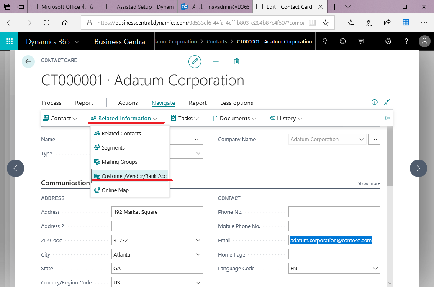Open the Process tab

coord(51,103)
